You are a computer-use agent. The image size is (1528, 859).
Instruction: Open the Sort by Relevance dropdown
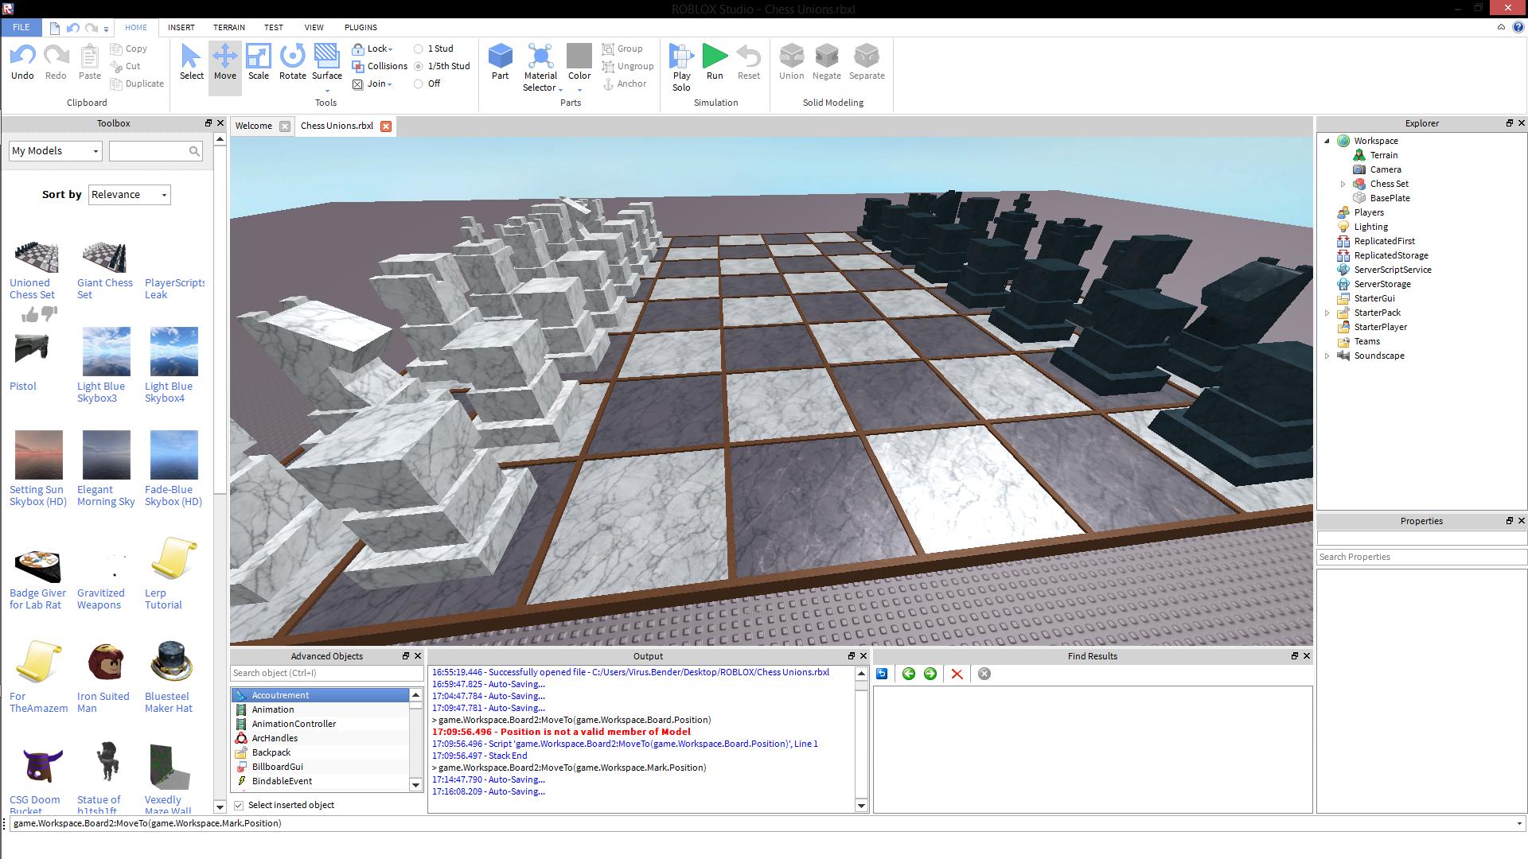129,195
